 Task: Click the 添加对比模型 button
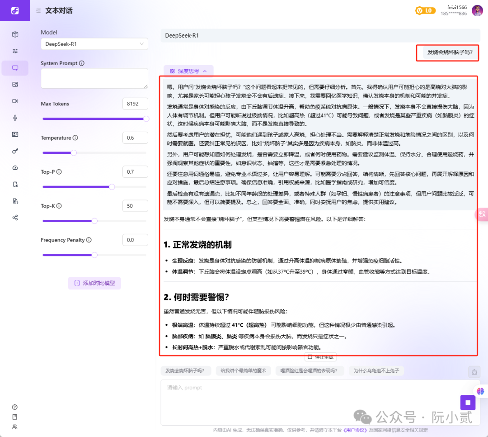pyautogui.click(x=94, y=283)
